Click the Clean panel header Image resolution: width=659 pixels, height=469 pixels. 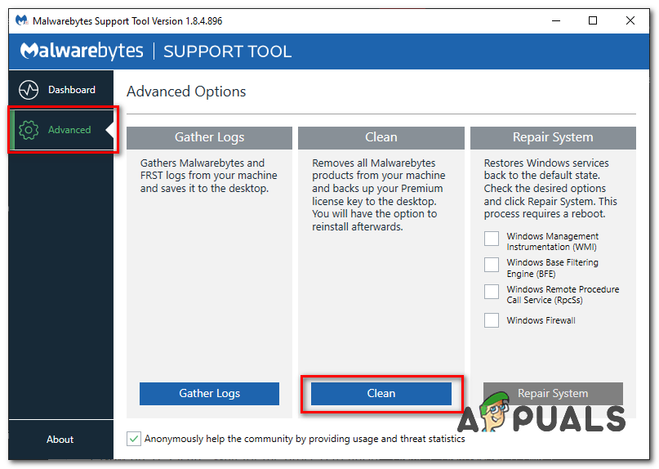coord(381,137)
